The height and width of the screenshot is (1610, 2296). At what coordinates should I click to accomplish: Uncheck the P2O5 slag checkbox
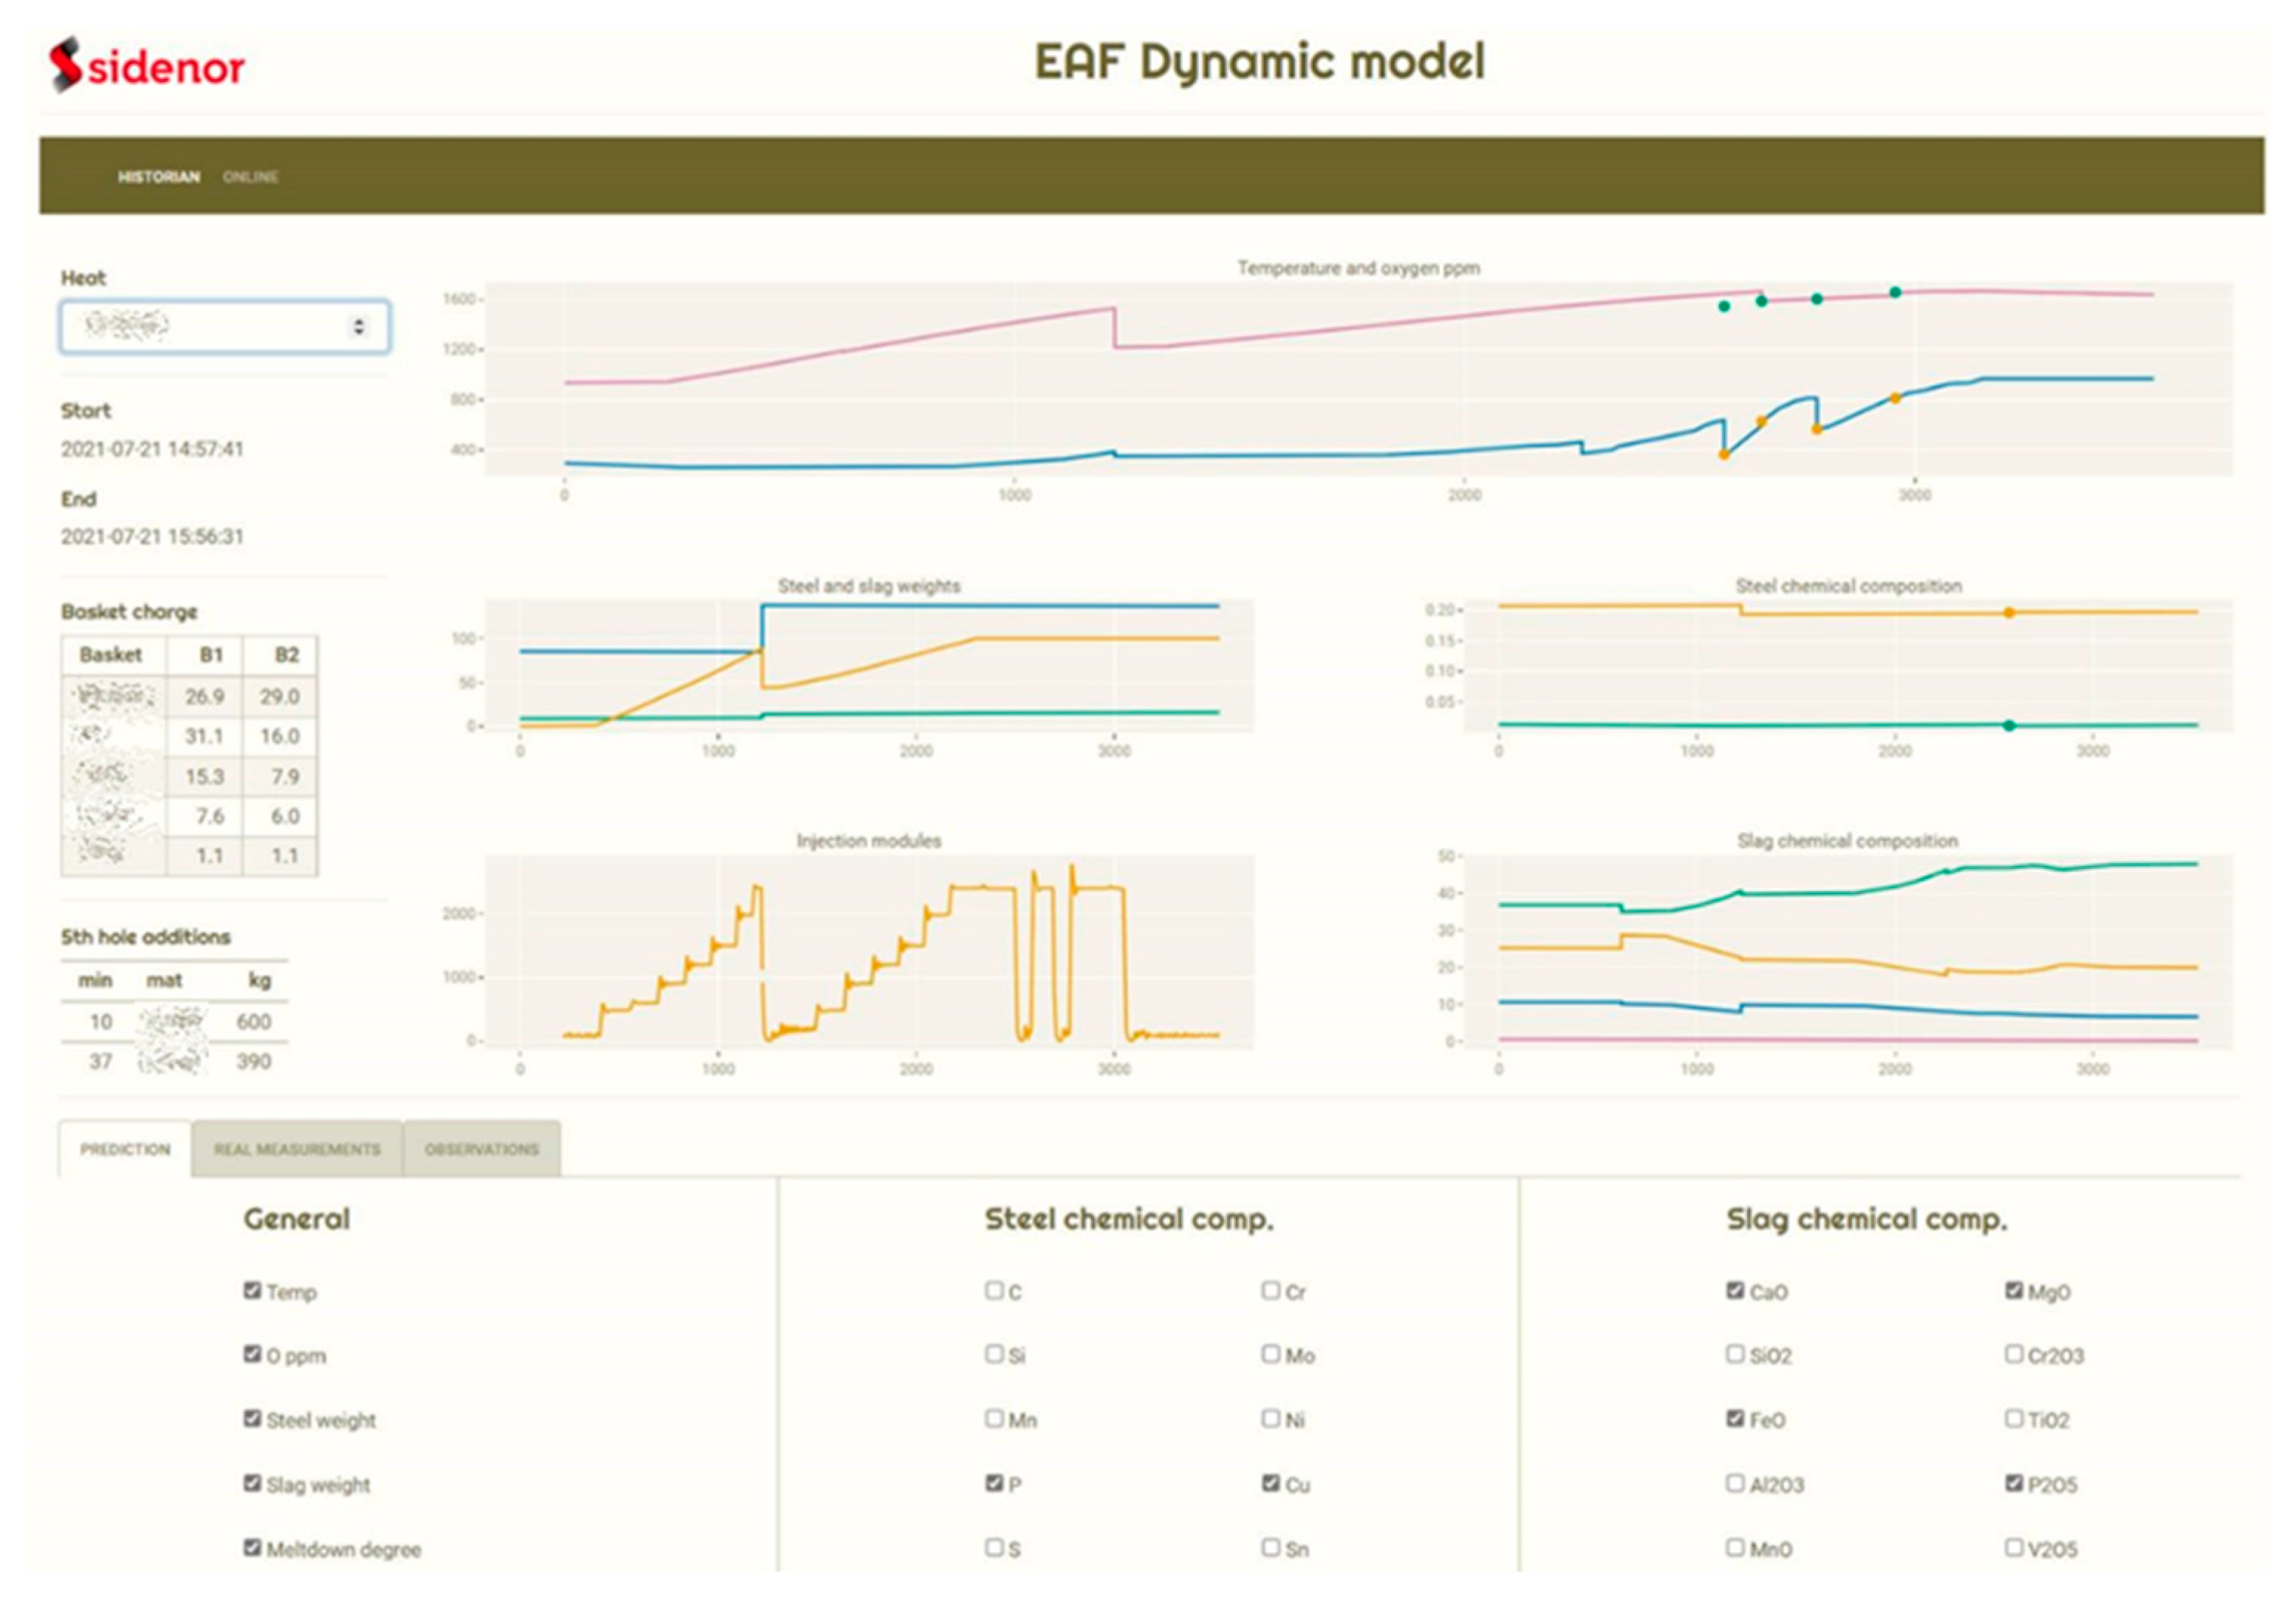2014,1483
